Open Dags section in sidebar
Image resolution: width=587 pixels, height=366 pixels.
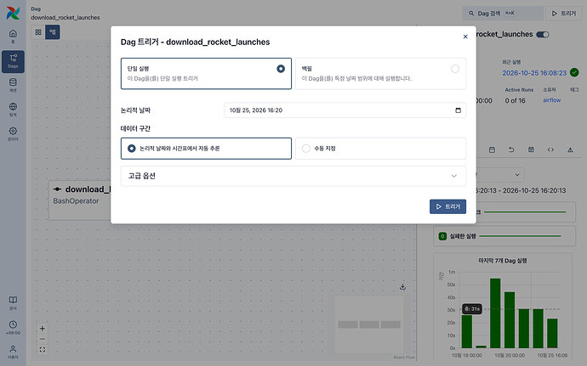13,61
